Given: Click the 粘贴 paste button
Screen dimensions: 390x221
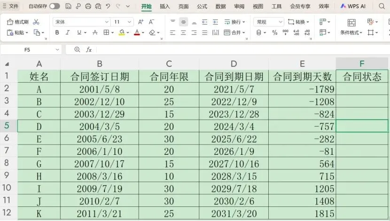Looking at the screenshot, I should (17, 32).
